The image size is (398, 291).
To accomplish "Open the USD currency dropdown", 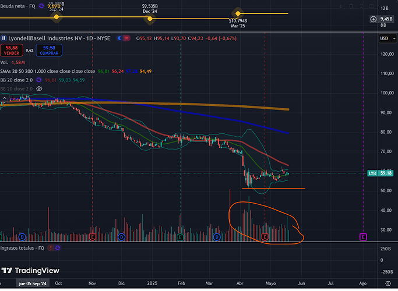I will (388, 38).
